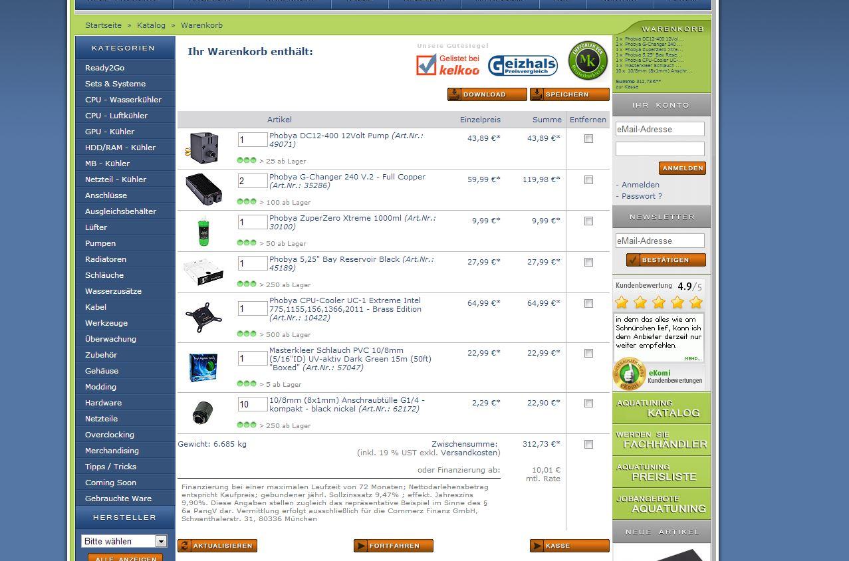Tick remove checkbox for ZuperZero Xtreme 1000ml
This screenshot has height=561, width=849.
coord(588,221)
